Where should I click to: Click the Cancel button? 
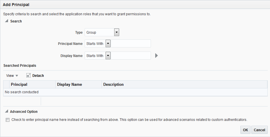[259, 130]
